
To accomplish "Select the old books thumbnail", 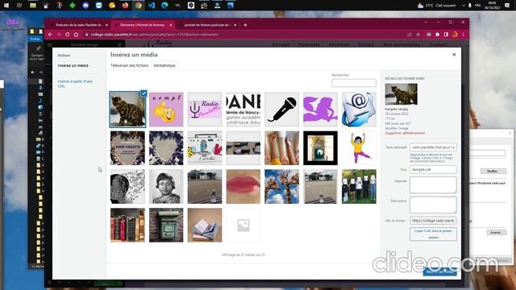I will click(127, 225).
